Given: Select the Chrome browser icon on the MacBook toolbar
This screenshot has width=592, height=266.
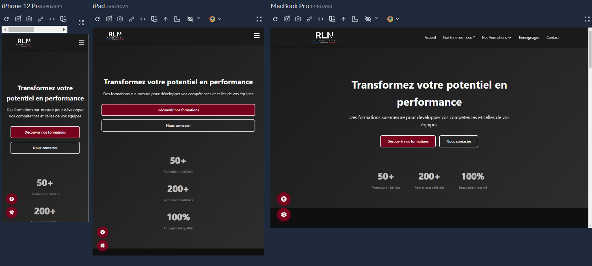Looking at the screenshot, I should [x=391, y=19].
